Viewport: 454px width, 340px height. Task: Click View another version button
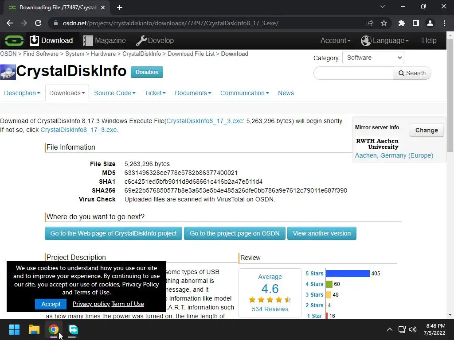[x=322, y=233]
